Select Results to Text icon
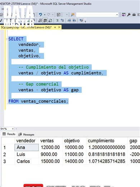The image size is (140, 187). pyautogui.click(x=40, y=20)
